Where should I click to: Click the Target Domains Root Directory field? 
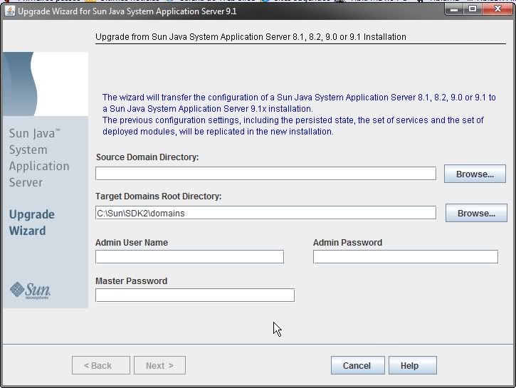point(265,213)
